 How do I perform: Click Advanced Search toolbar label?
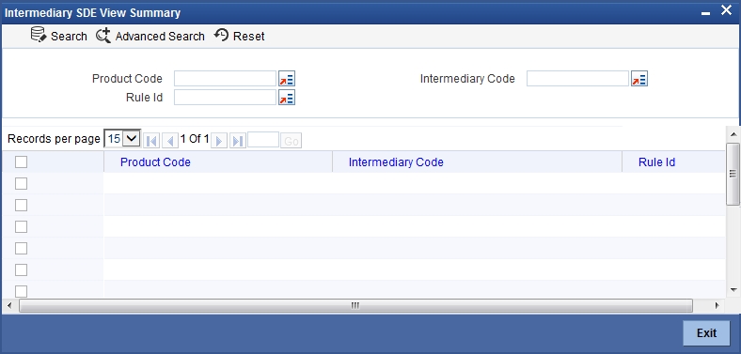pos(160,37)
